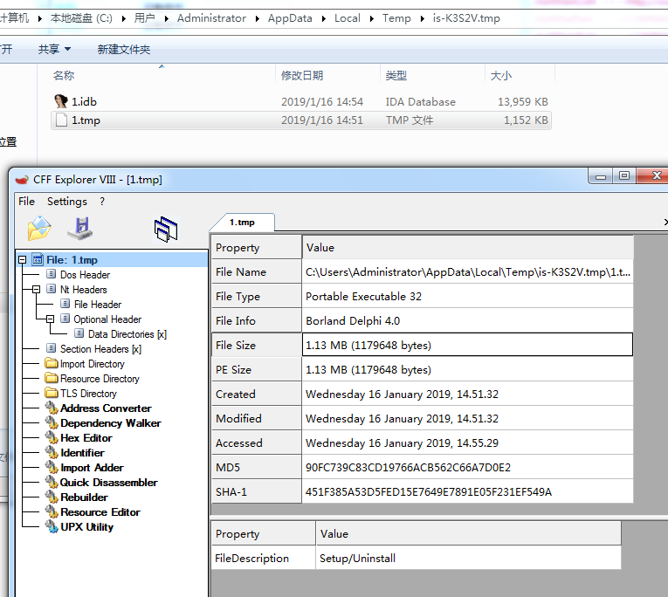Collapse the Nt Headers branch
Viewport: 668px width, 597px height.
(36, 290)
